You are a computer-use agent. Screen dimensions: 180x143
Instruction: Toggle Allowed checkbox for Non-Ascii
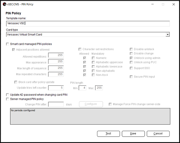[85, 75]
